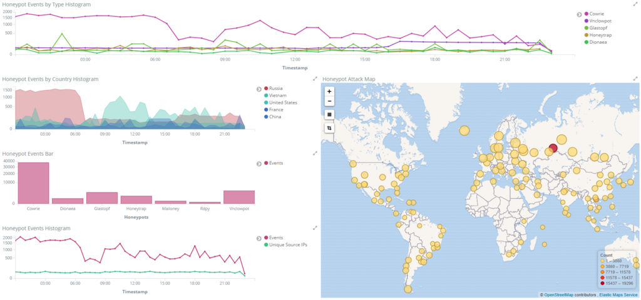Click the Mailoney bar in the bar chart
641x300 pixels.
[170, 202]
